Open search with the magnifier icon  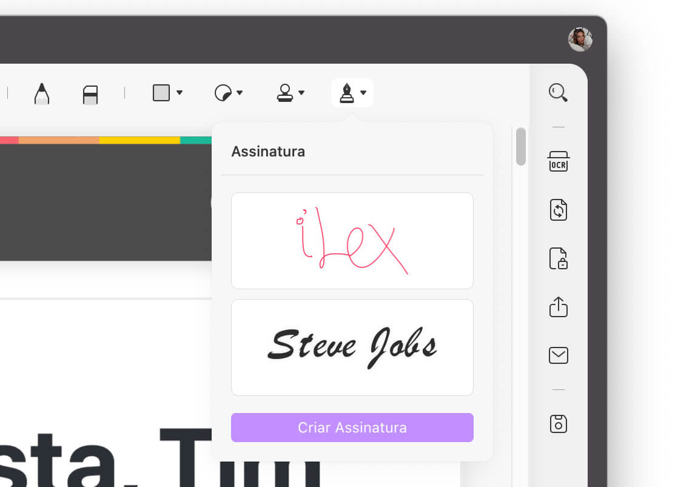[558, 92]
